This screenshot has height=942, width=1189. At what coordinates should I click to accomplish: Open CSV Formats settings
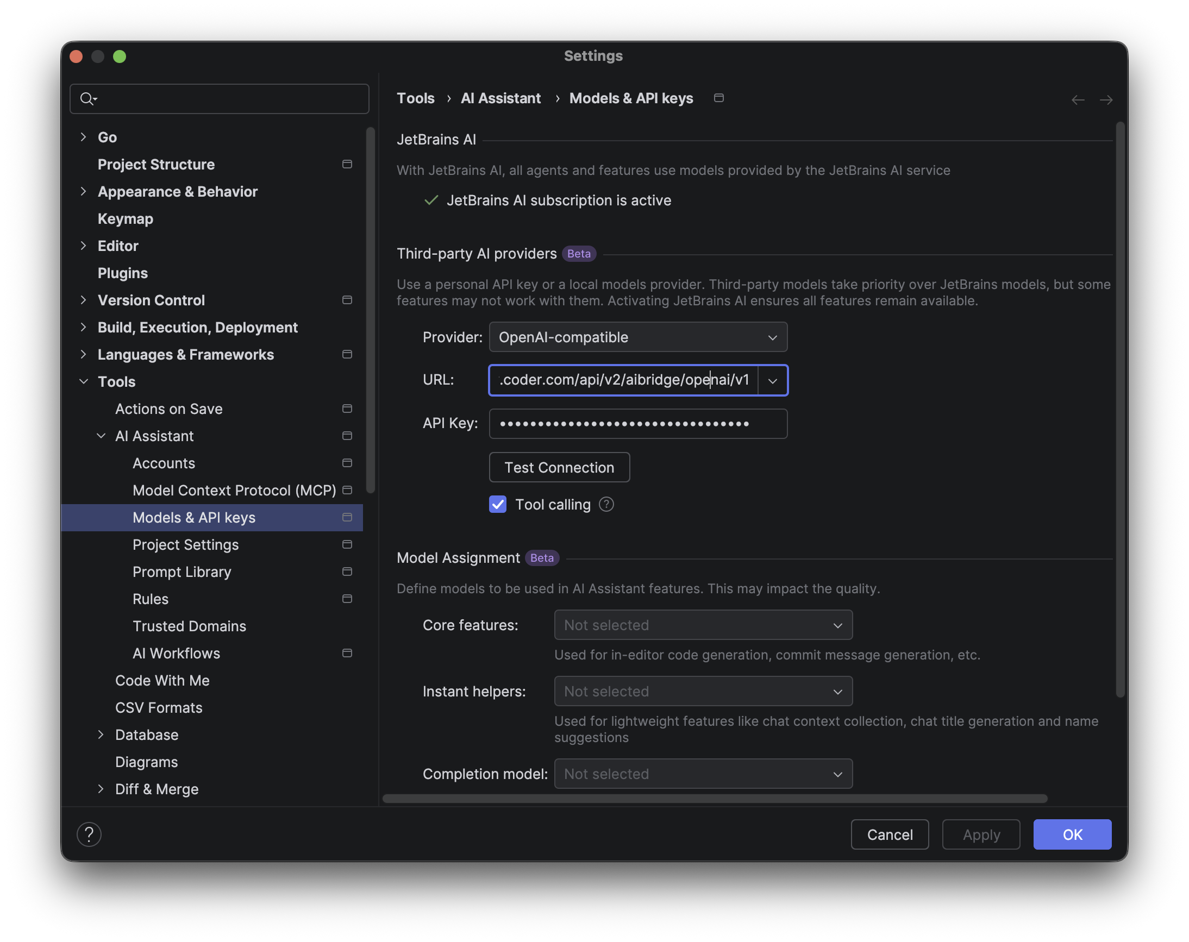[x=159, y=707]
